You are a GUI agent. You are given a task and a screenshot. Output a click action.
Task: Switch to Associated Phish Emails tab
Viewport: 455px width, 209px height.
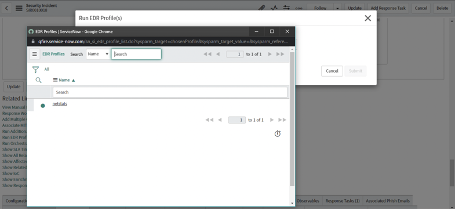pyautogui.click(x=388, y=201)
